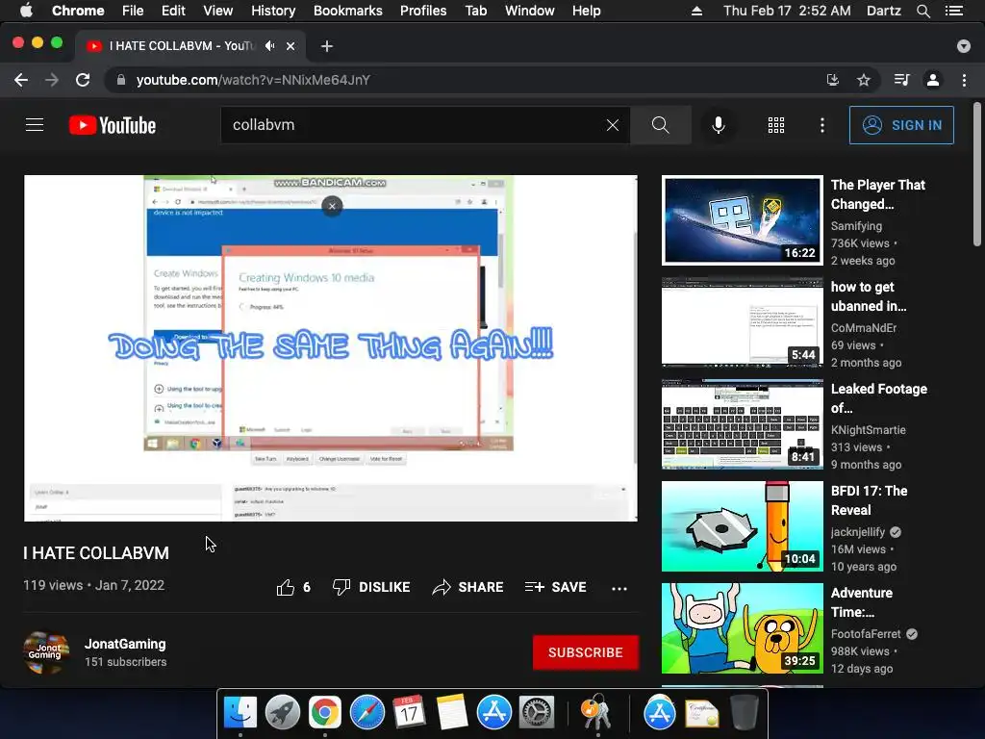Open the Profiles menu
The image size is (985, 739).
tap(423, 11)
